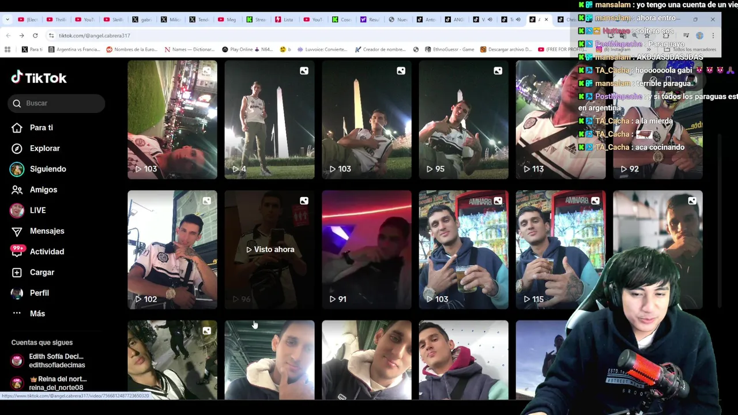Open the Creador de nombre... bookmark
Screen dimensions: 738x415
[381, 50]
